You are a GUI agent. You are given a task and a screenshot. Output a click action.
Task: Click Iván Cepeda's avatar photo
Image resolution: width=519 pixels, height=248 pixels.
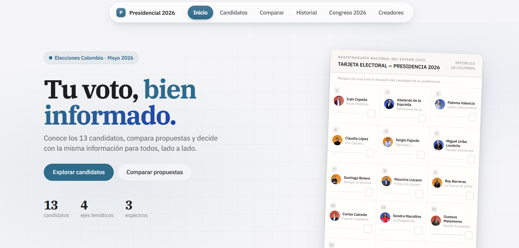(339, 101)
